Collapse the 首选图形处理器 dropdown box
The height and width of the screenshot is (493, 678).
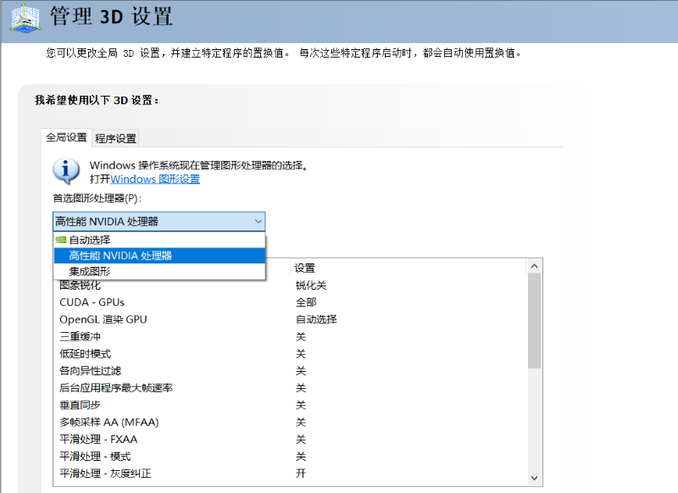[x=158, y=221]
